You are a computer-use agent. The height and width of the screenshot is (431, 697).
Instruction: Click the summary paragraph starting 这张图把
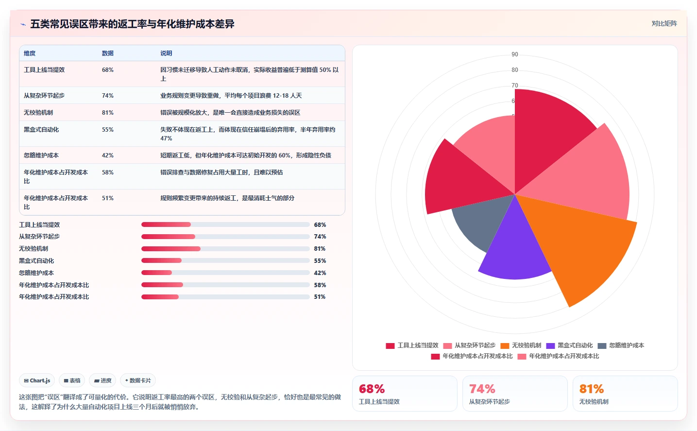coord(180,402)
